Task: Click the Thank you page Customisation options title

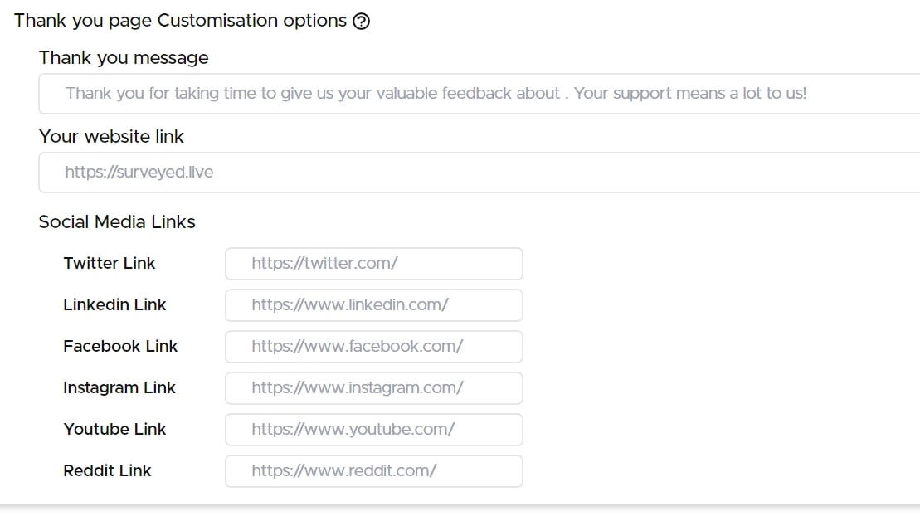Action: pos(178,20)
